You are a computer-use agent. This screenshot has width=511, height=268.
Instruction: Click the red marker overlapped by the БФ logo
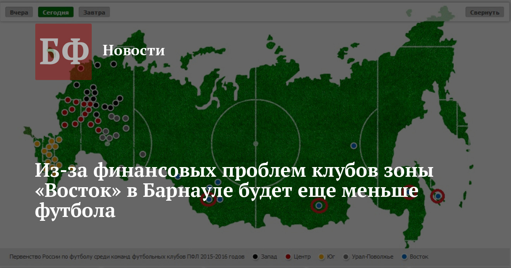pos(81,68)
